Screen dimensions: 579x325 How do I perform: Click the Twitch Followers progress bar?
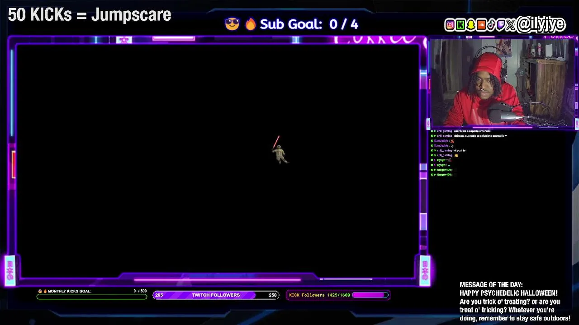coord(216,295)
